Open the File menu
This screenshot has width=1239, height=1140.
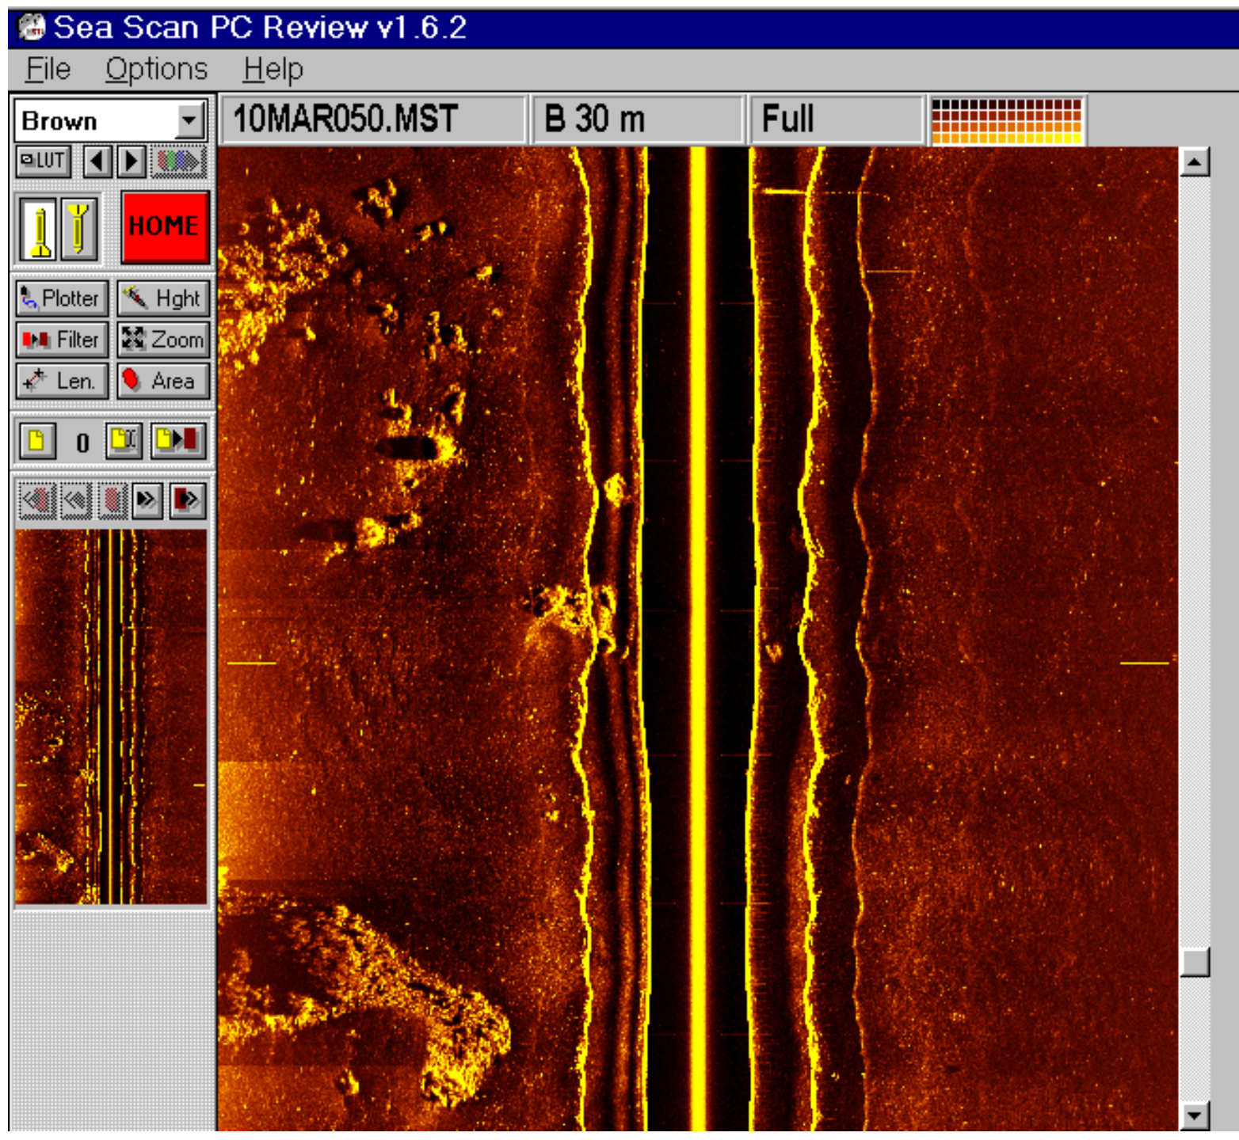[x=48, y=70]
